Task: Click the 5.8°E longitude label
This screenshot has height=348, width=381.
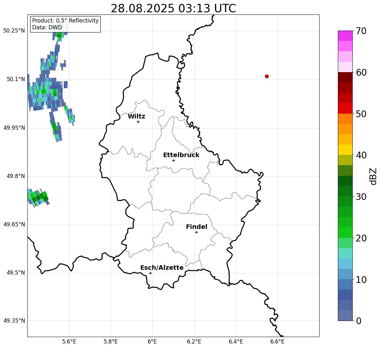Action: tap(111, 342)
